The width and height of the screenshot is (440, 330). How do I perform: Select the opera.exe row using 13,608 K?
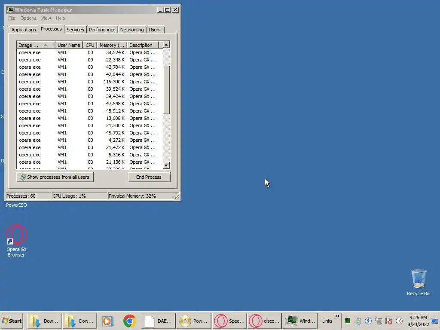pos(89,118)
